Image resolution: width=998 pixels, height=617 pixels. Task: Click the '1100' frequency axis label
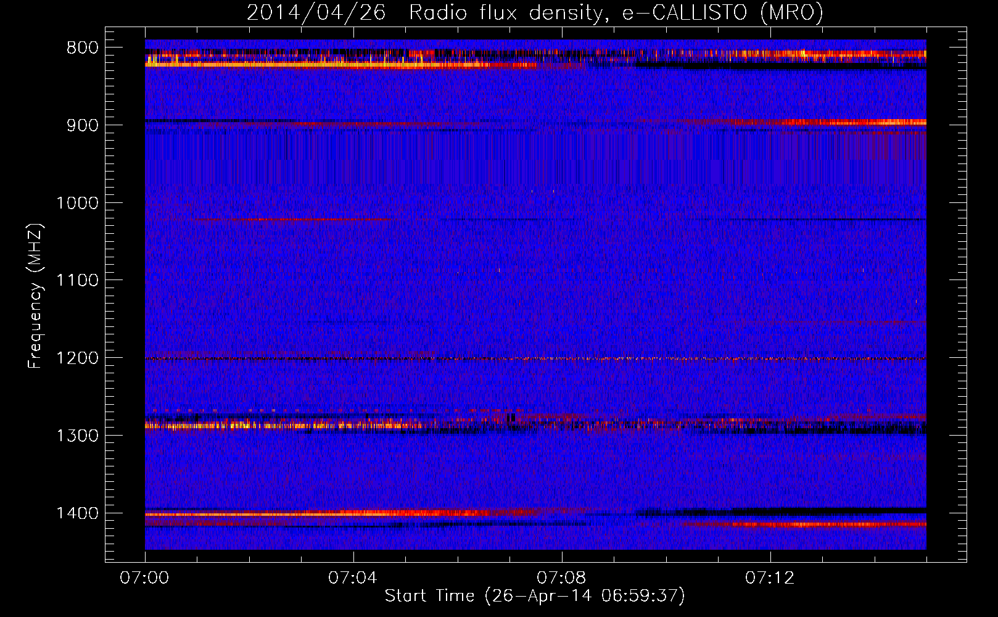pos(77,281)
